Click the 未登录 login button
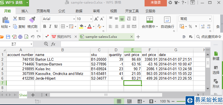 [x=156, y=3]
